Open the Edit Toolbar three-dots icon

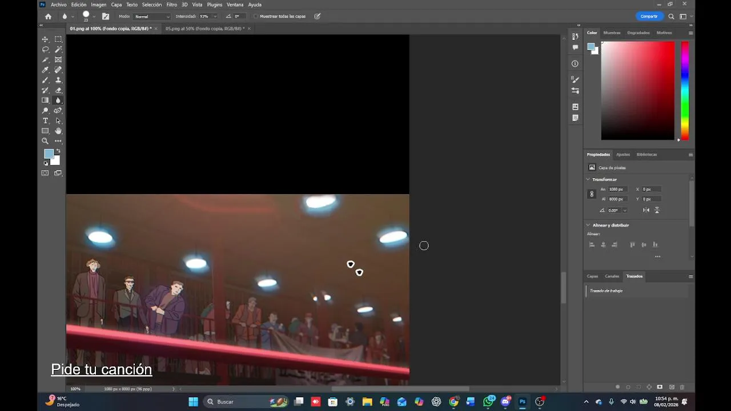click(x=58, y=141)
